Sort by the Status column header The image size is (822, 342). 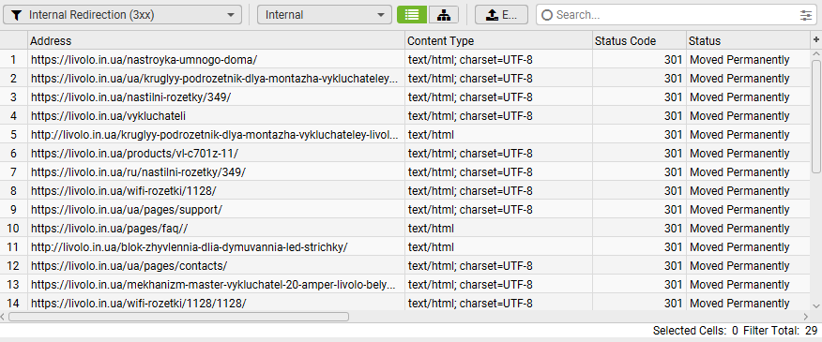coord(748,40)
